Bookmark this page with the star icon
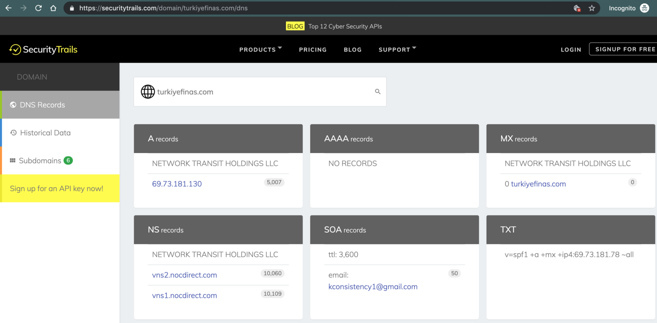 pos(591,8)
